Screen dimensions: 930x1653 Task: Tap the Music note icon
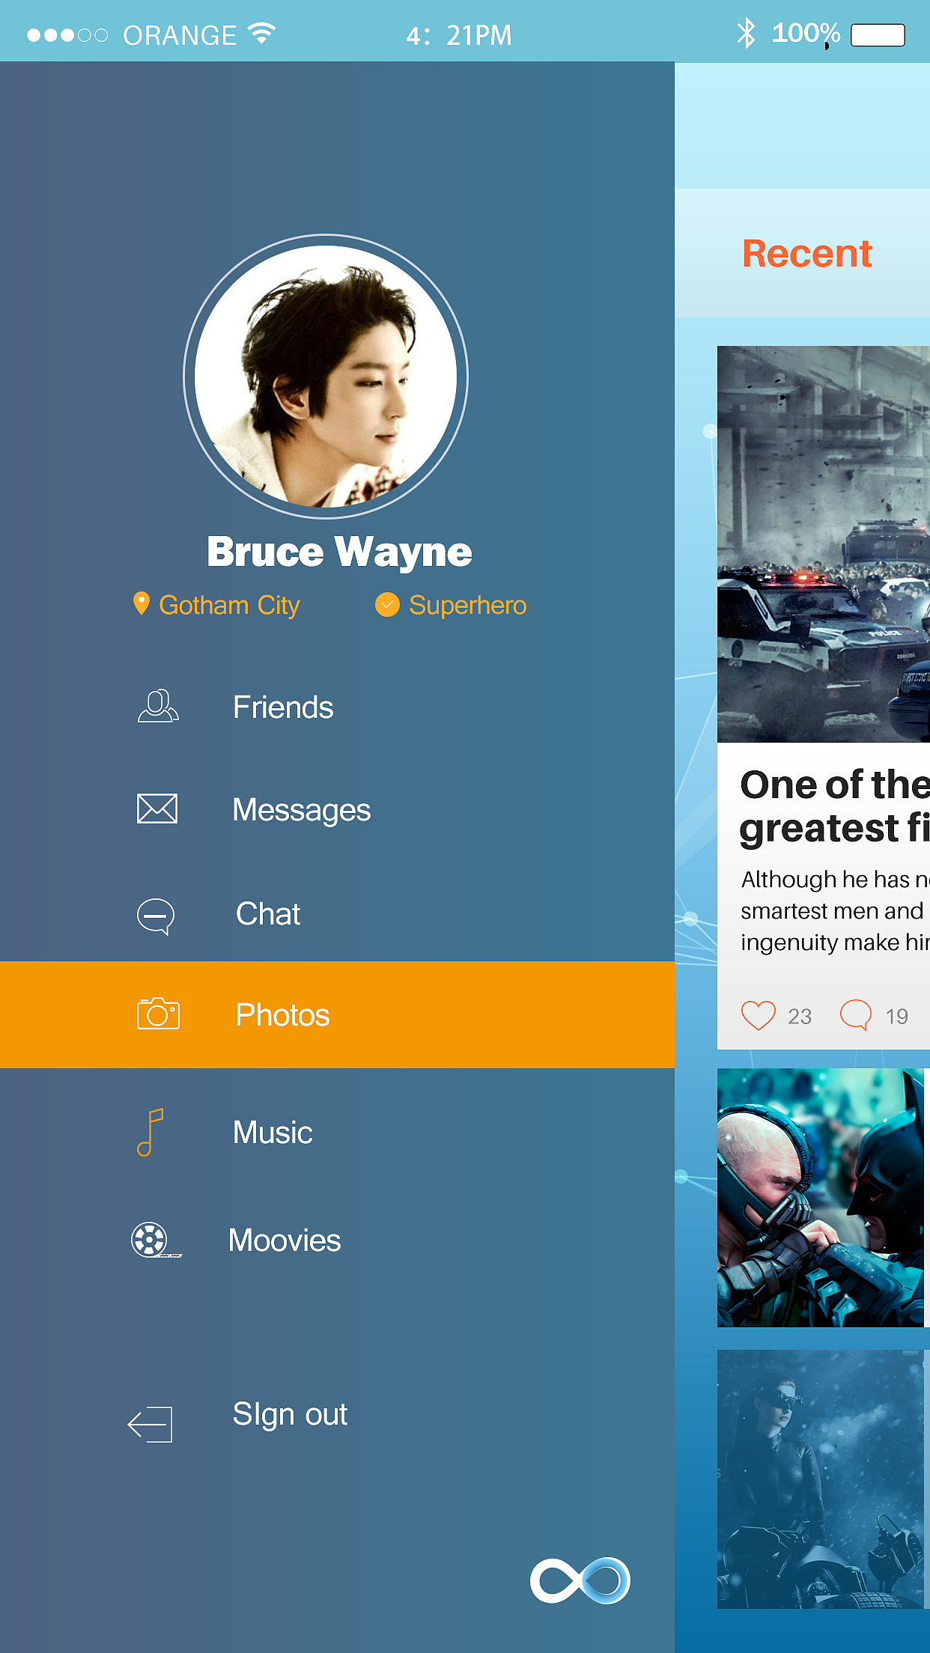click(151, 1132)
